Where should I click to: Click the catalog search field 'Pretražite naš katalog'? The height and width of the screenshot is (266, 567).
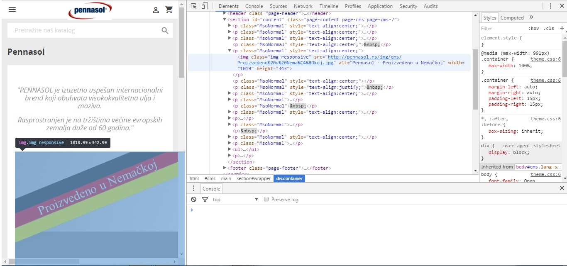click(83, 30)
